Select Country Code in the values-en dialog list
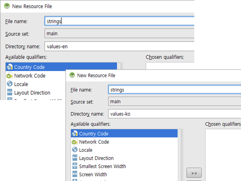The height and width of the screenshot is (181, 241). (x=29, y=67)
